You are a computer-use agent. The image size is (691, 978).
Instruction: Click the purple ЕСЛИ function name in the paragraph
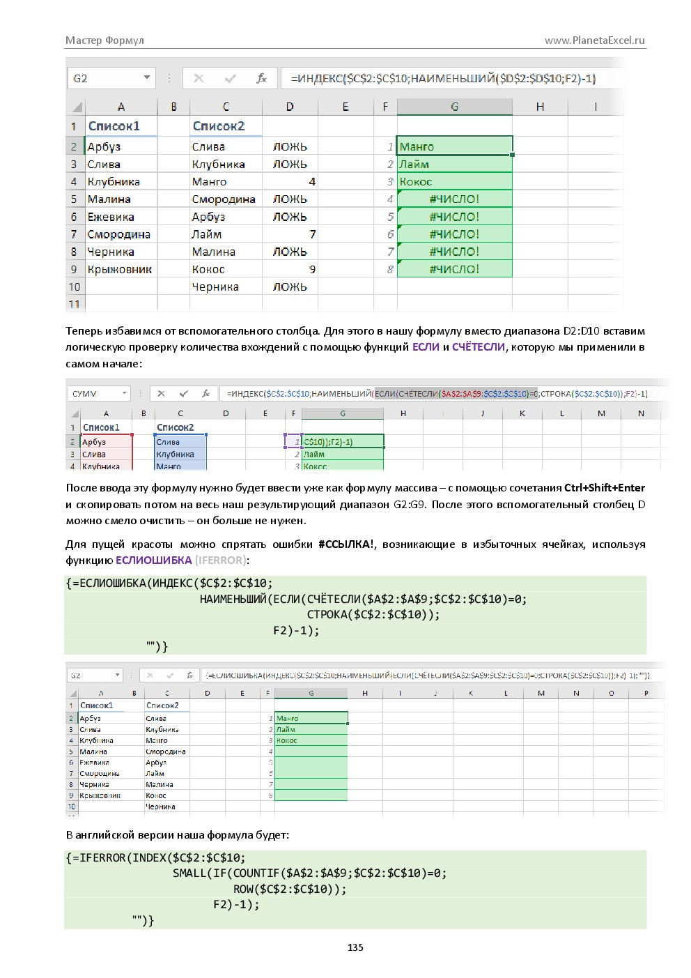[426, 347]
